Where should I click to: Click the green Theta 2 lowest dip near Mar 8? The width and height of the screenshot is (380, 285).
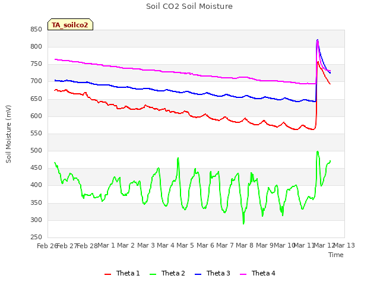tap(243, 223)
